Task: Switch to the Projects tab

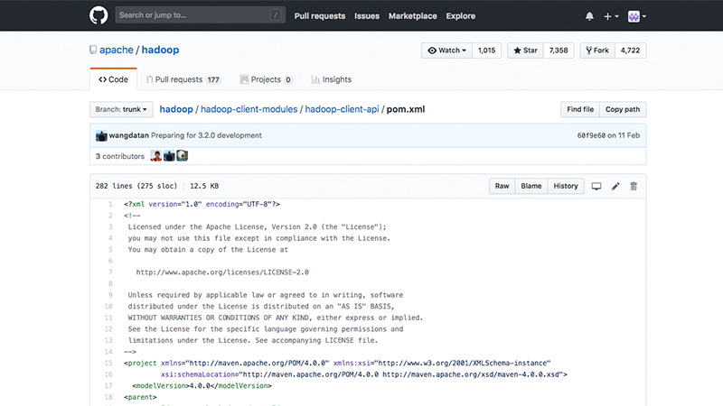Action: click(x=266, y=79)
